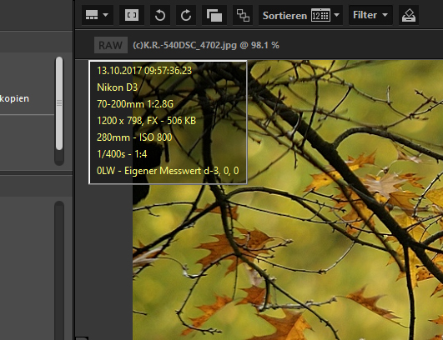This screenshot has width=443, height=340.
Task: Click the 1200 x 798, FX - 506 KB line
Action: click(146, 121)
